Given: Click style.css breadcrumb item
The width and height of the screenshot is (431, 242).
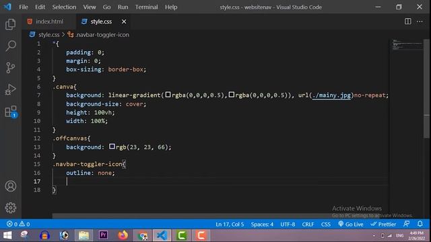Looking at the screenshot, I should pos(48,35).
